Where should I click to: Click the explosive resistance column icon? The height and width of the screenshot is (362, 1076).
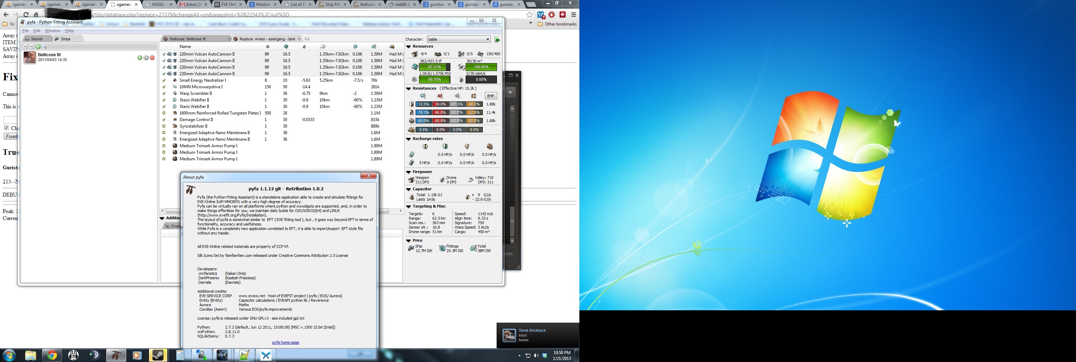point(474,96)
